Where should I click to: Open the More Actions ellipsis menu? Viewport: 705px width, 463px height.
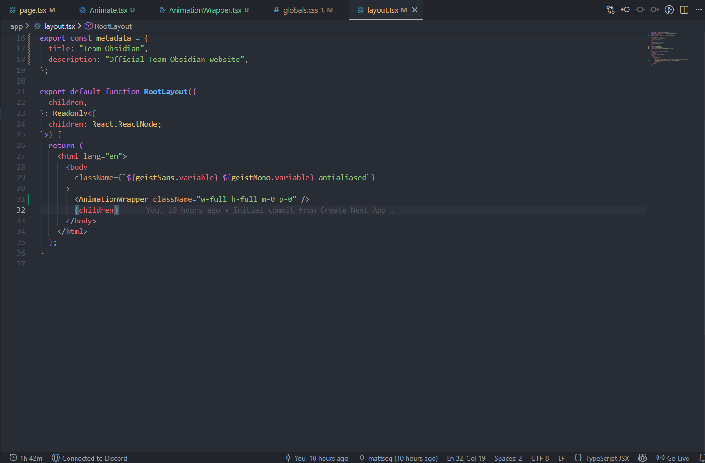[698, 10]
